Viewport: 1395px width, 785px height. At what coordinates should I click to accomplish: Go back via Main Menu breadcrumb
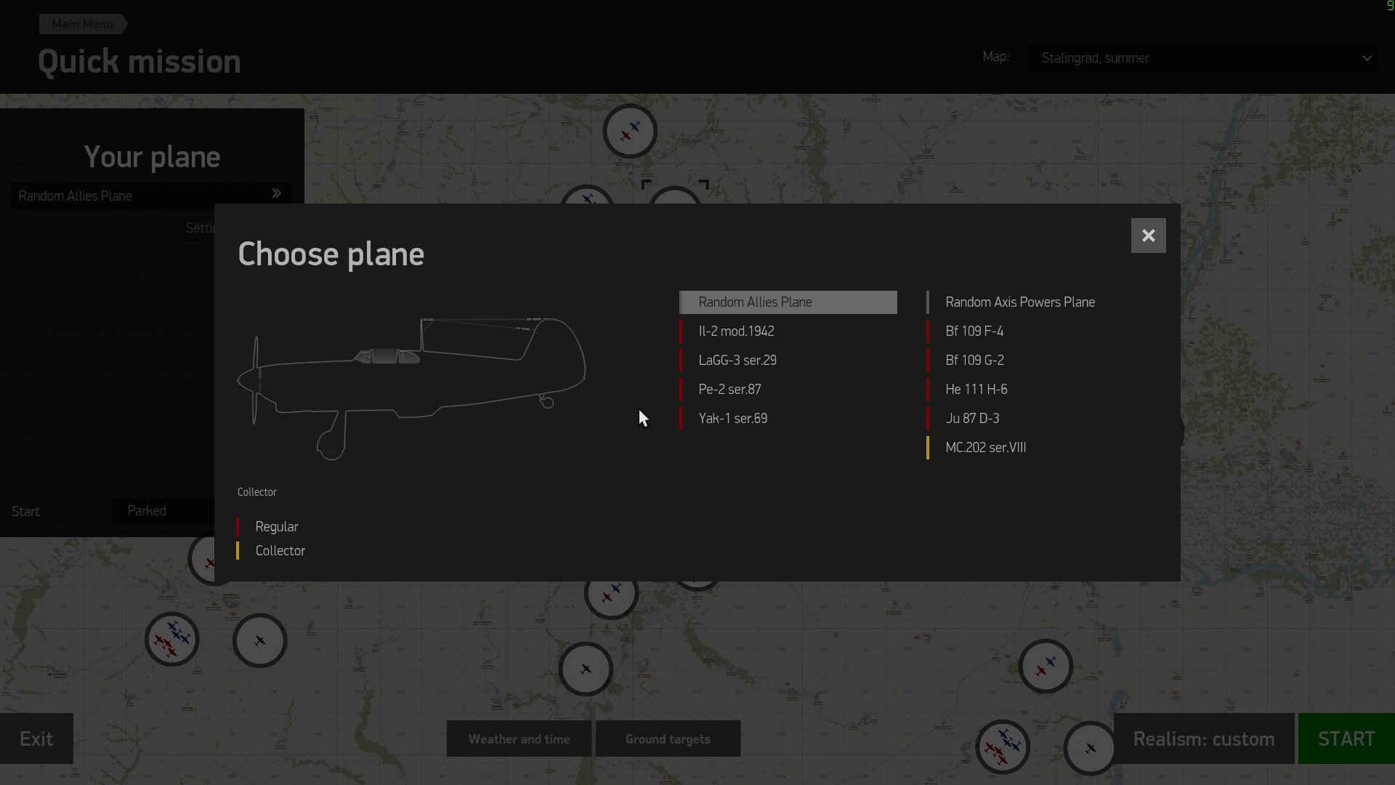82,24
